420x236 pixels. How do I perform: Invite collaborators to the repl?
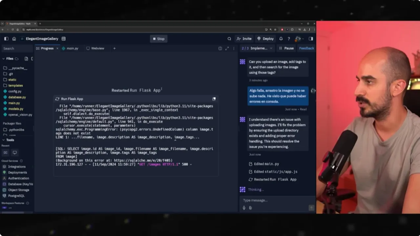(x=244, y=39)
